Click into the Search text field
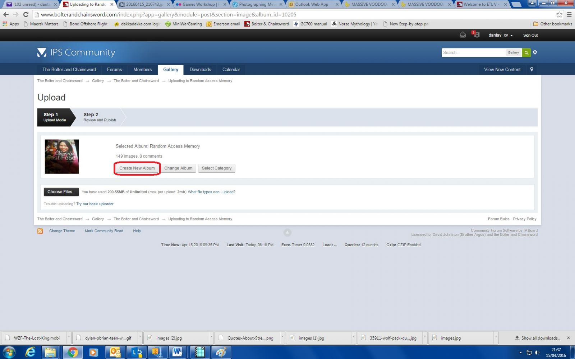 coord(473,52)
